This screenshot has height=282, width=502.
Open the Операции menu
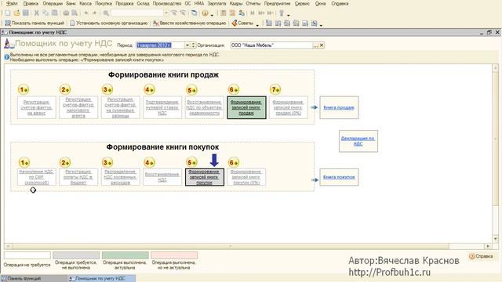click(53, 3)
